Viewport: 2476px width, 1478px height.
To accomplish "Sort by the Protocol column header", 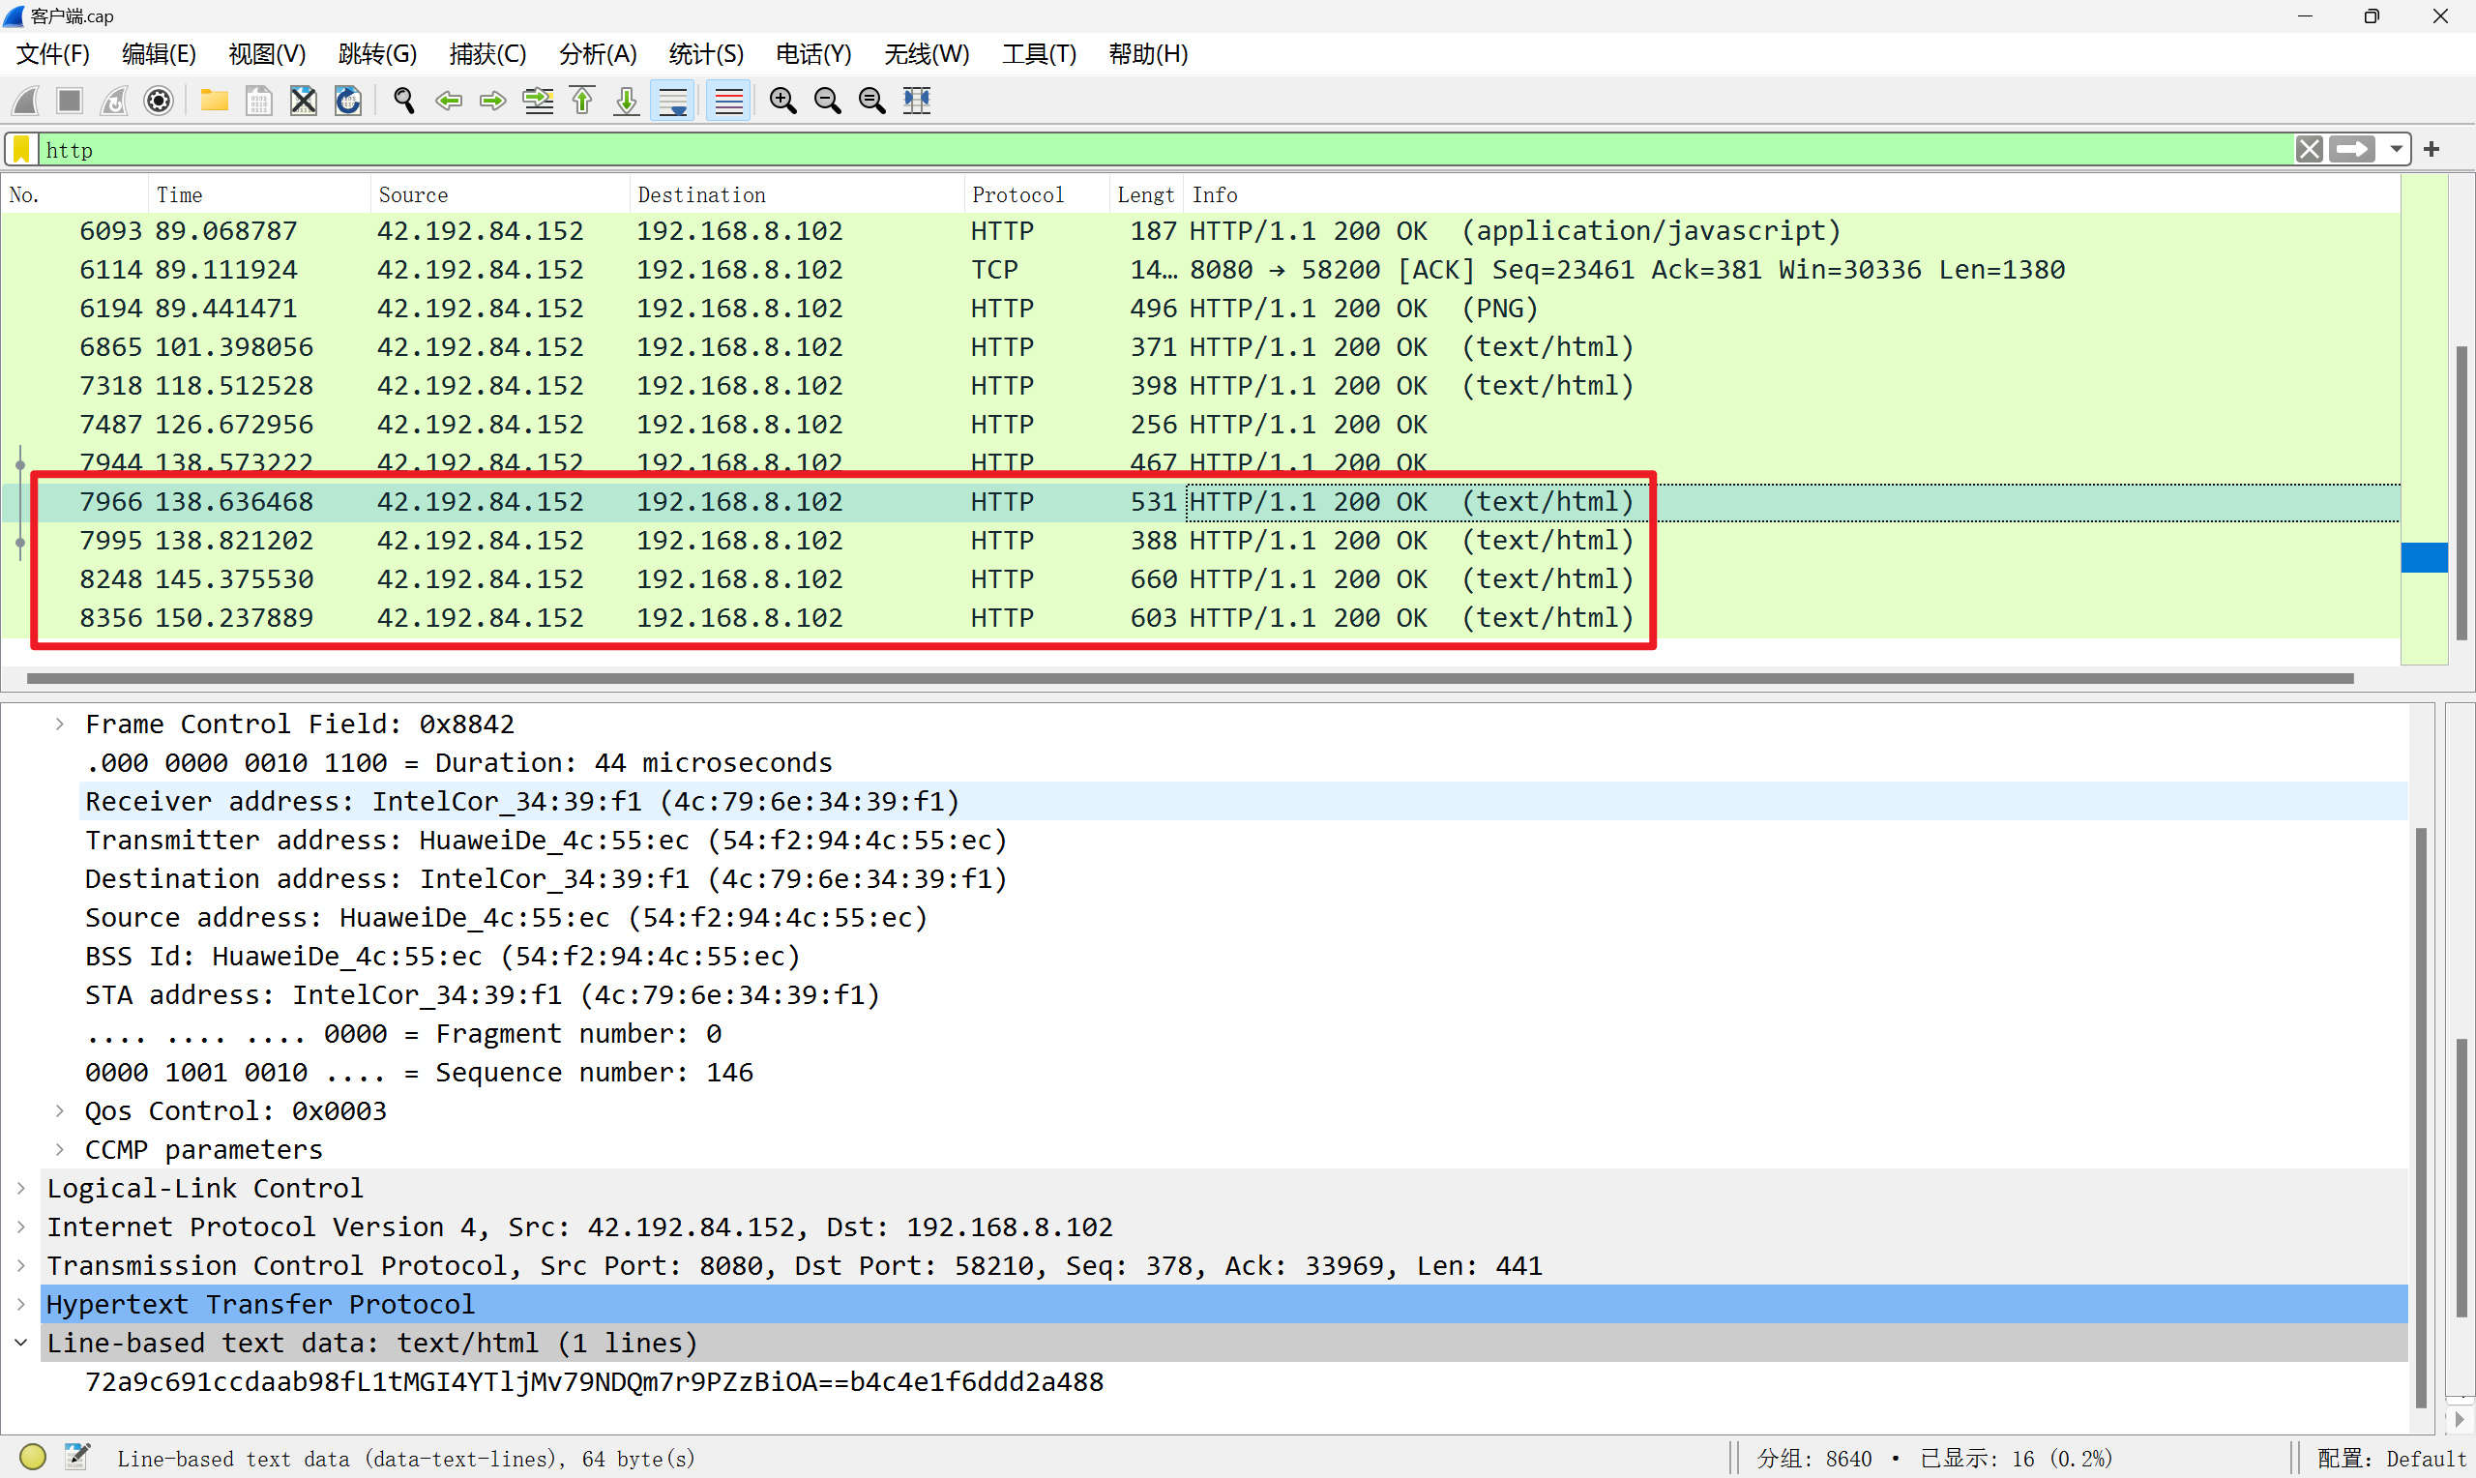I will point(1037,195).
